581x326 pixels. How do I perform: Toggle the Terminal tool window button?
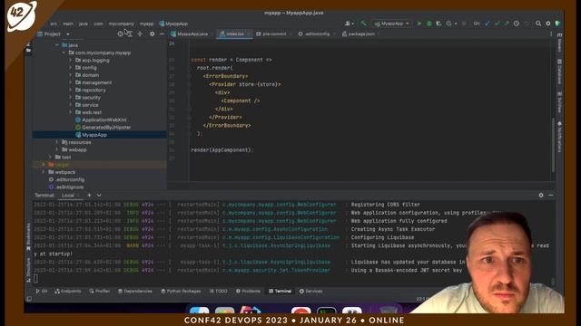pyautogui.click(x=281, y=292)
